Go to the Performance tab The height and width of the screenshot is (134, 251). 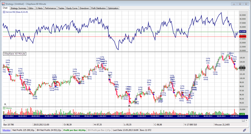(50, 8)
